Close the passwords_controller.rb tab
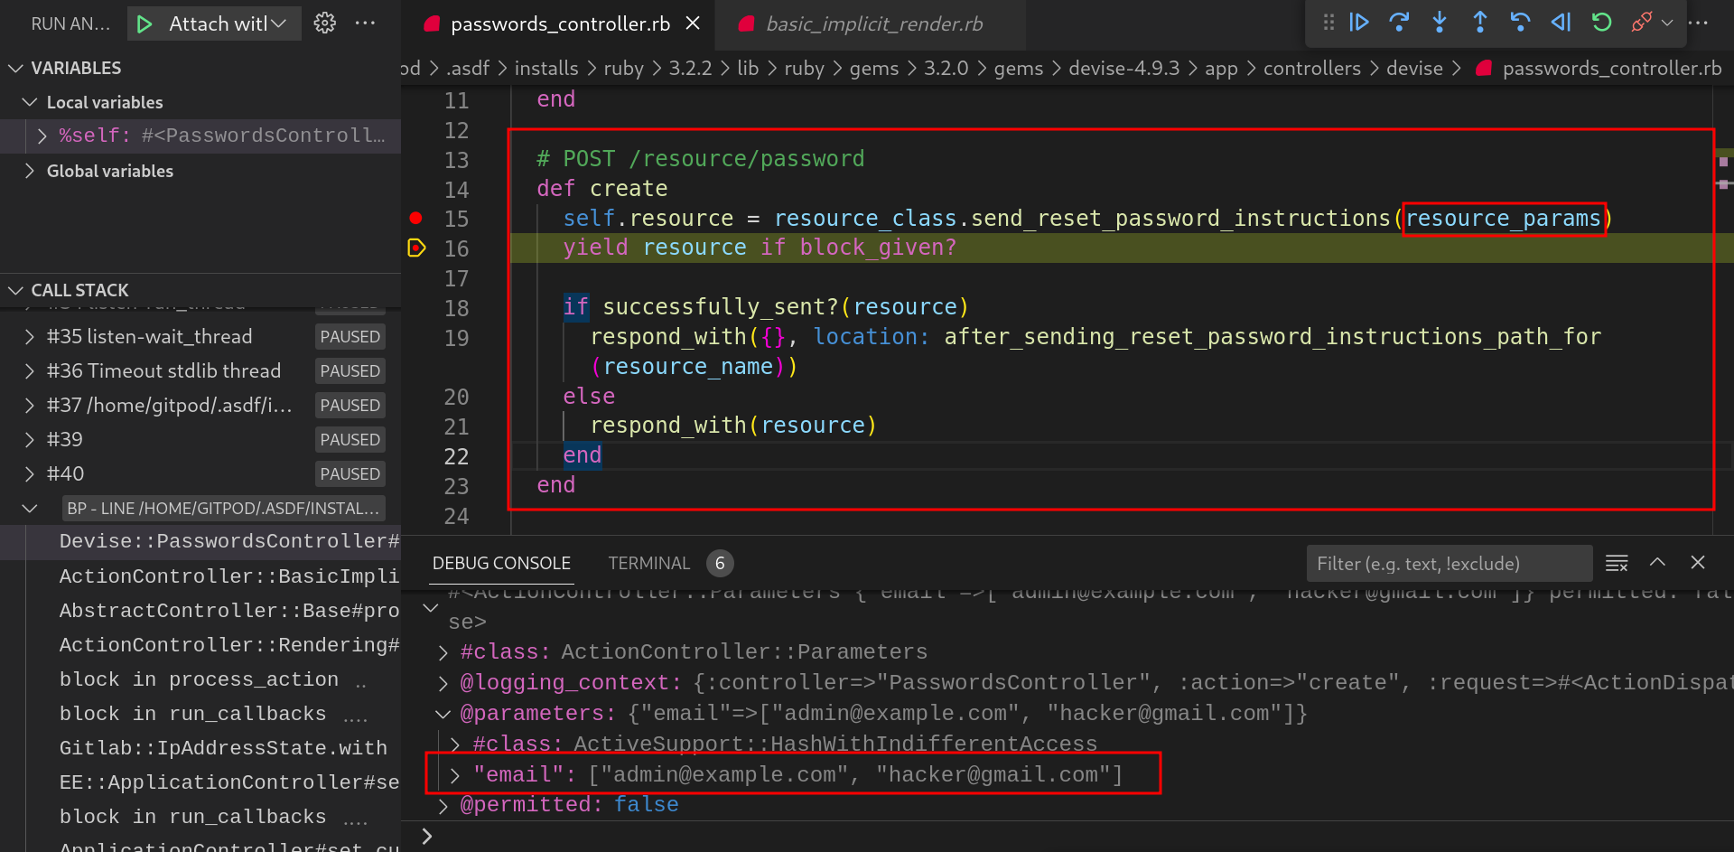Screen dimensions: 1734x852 (693, 23)
